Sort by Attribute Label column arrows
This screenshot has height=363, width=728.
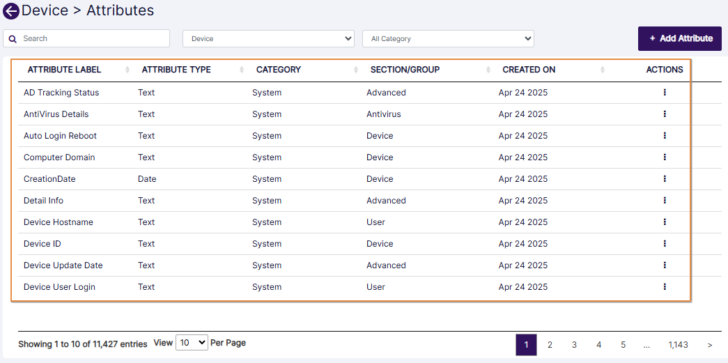click(x=127, y=70)
